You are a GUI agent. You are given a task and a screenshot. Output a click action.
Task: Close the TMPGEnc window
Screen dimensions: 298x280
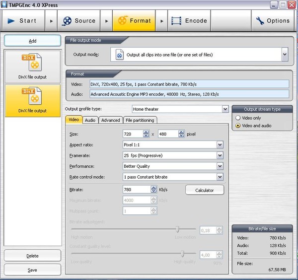292,5
